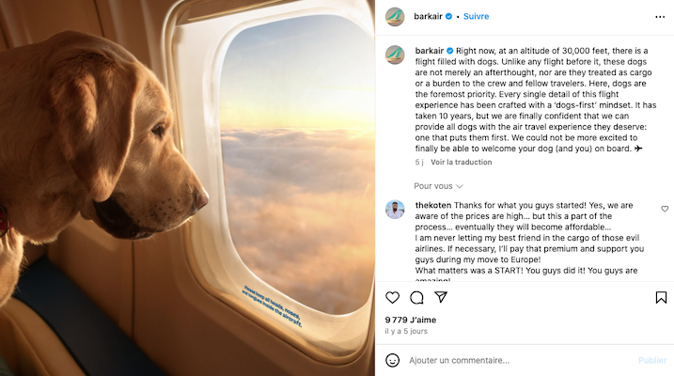Open the emoji picker smiley icon
Viewport: 674px width, 376px height.
click(392, 360)
